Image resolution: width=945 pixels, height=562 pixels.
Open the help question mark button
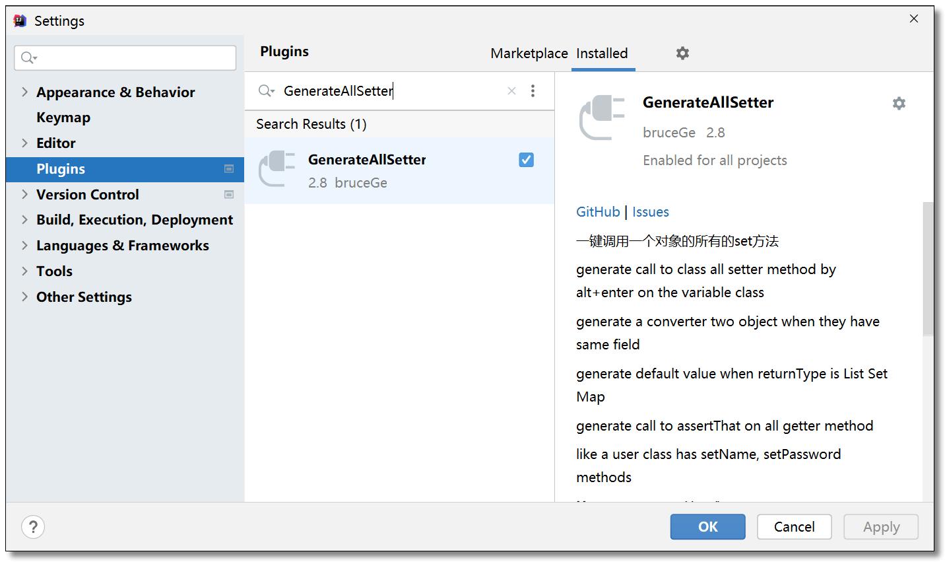coord(33,527)
